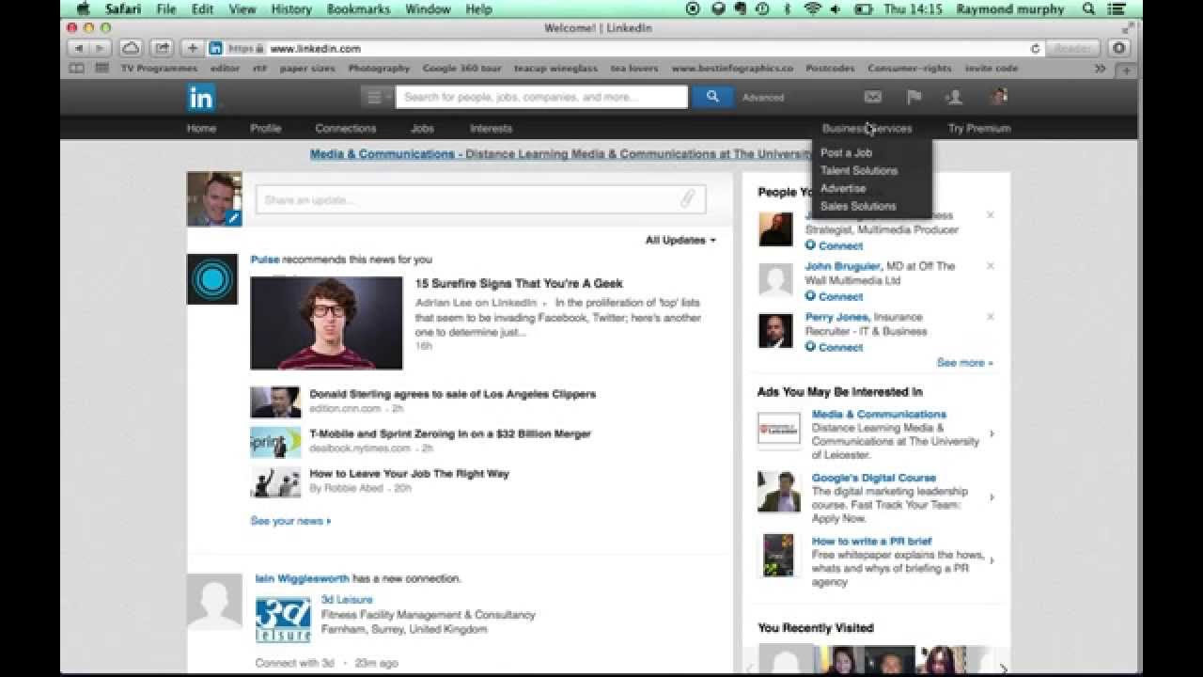Image resolution: width=1203 pixels, height=677 pixels.
Task: Open the Connections navigation tab
Action: tap(345, 128)
